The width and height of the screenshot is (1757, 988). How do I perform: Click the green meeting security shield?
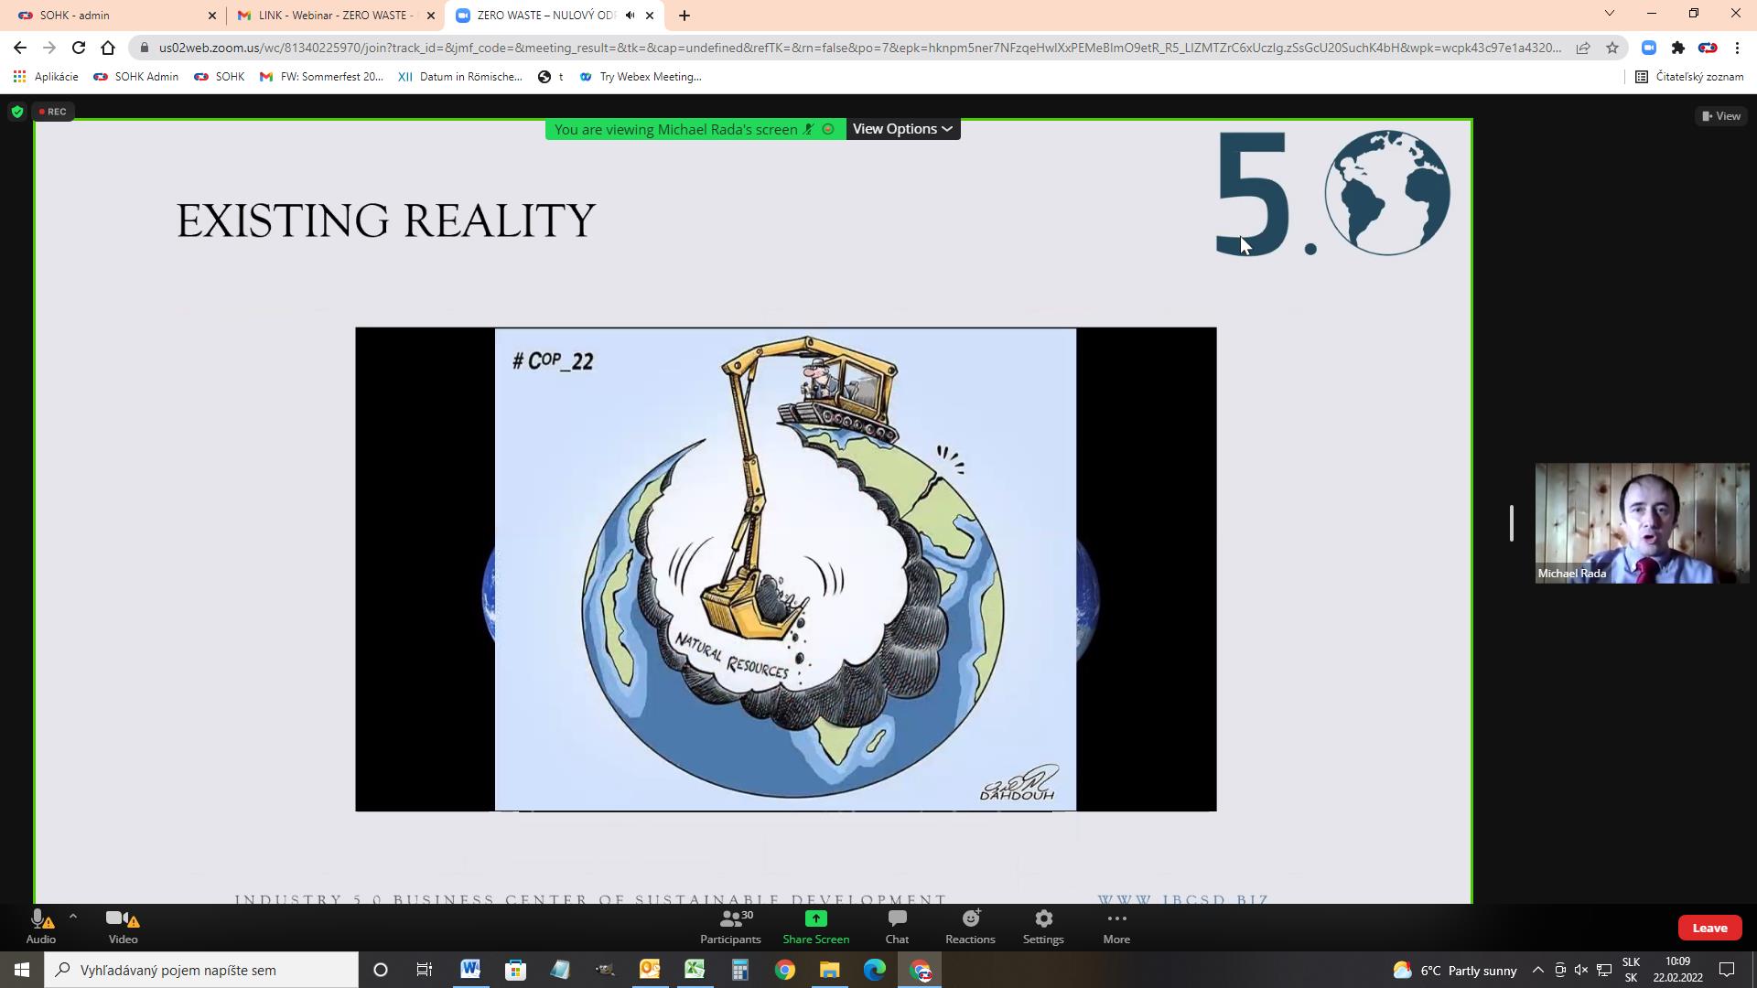pyautogui.click(x=16, y=112)
